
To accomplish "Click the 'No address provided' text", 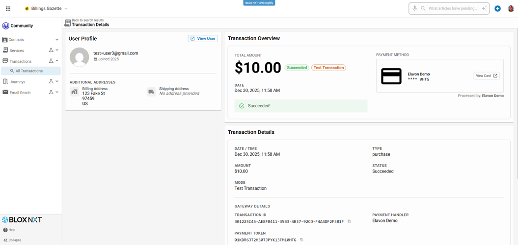I will [x=179, y=93].
